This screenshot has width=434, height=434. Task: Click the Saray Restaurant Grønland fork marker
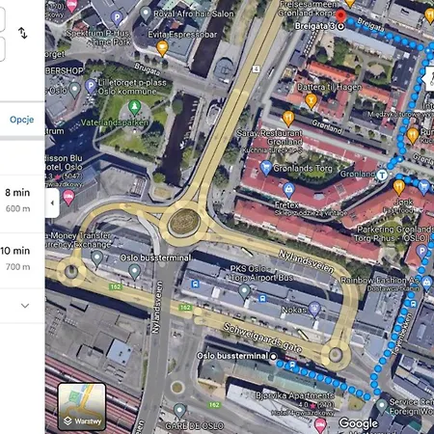point(288,118)
